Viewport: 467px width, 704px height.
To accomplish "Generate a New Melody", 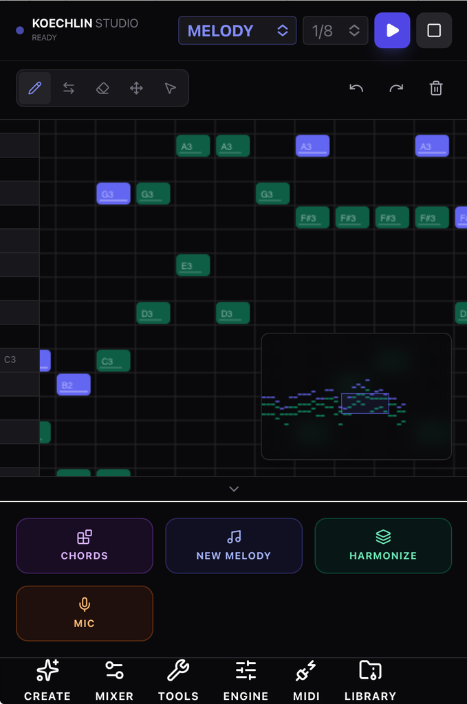I will click(x=234, y=546).
